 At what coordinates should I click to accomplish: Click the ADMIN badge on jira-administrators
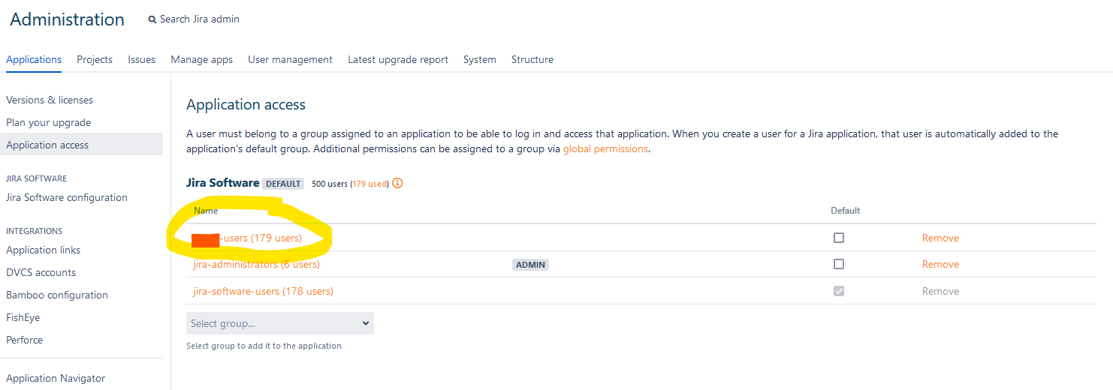pyautogui.click(x=530, y=265)
